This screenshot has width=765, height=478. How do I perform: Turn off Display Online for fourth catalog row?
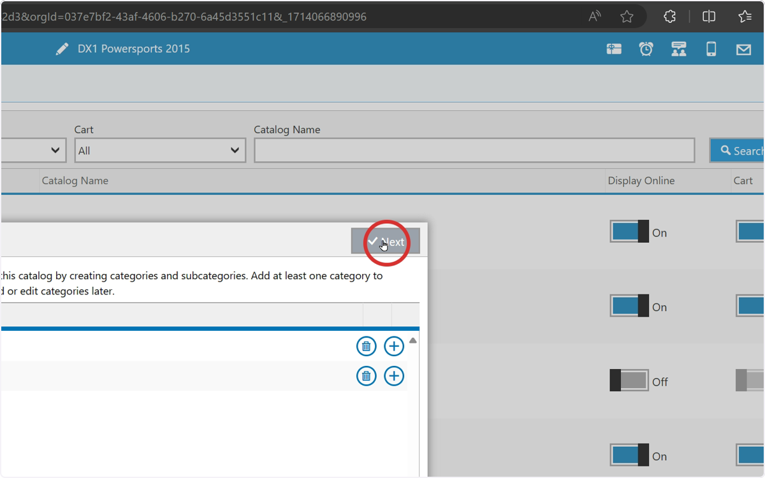click(x=630, y=455)
